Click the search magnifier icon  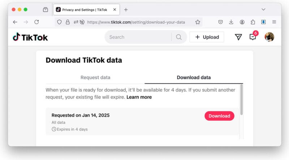tap(179, 37)
